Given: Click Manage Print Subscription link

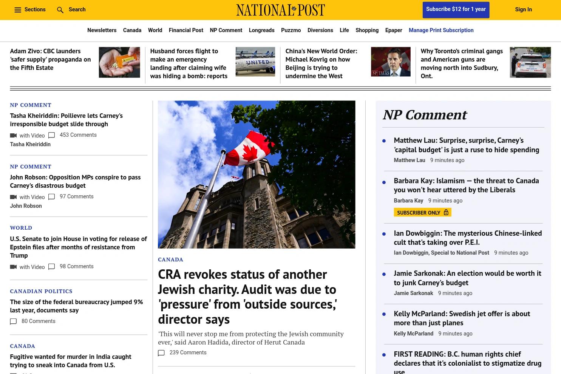Looking at the screenshot, I should (441, 30).
